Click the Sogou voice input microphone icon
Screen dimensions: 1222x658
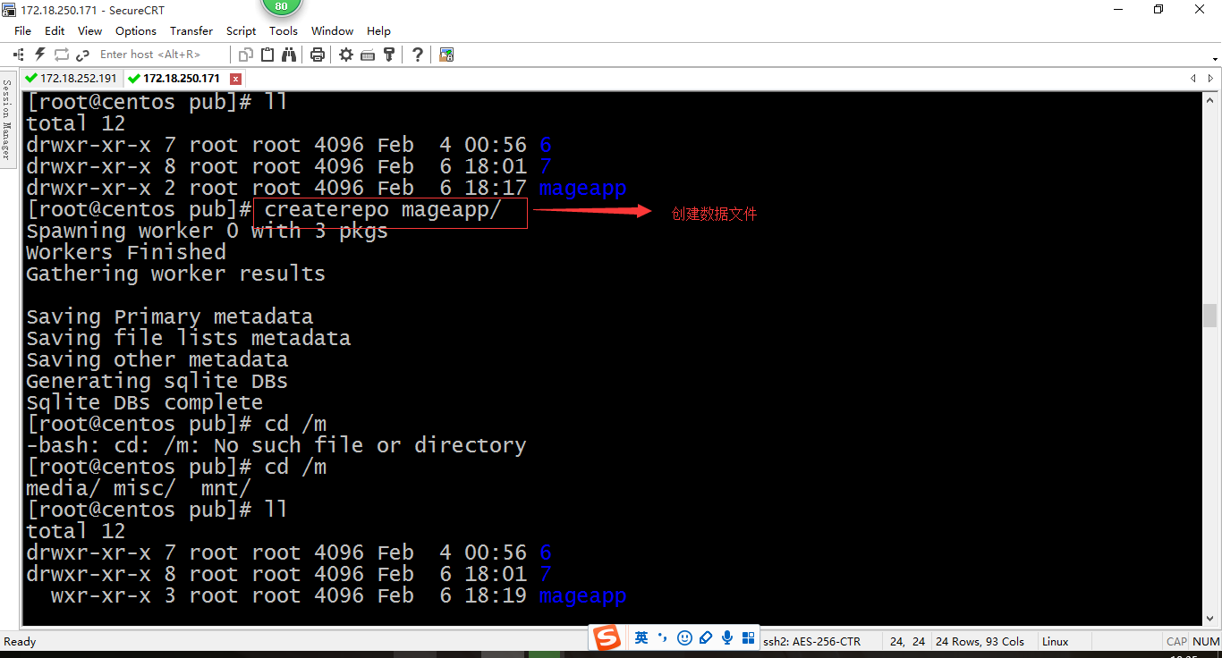point(727,637)
